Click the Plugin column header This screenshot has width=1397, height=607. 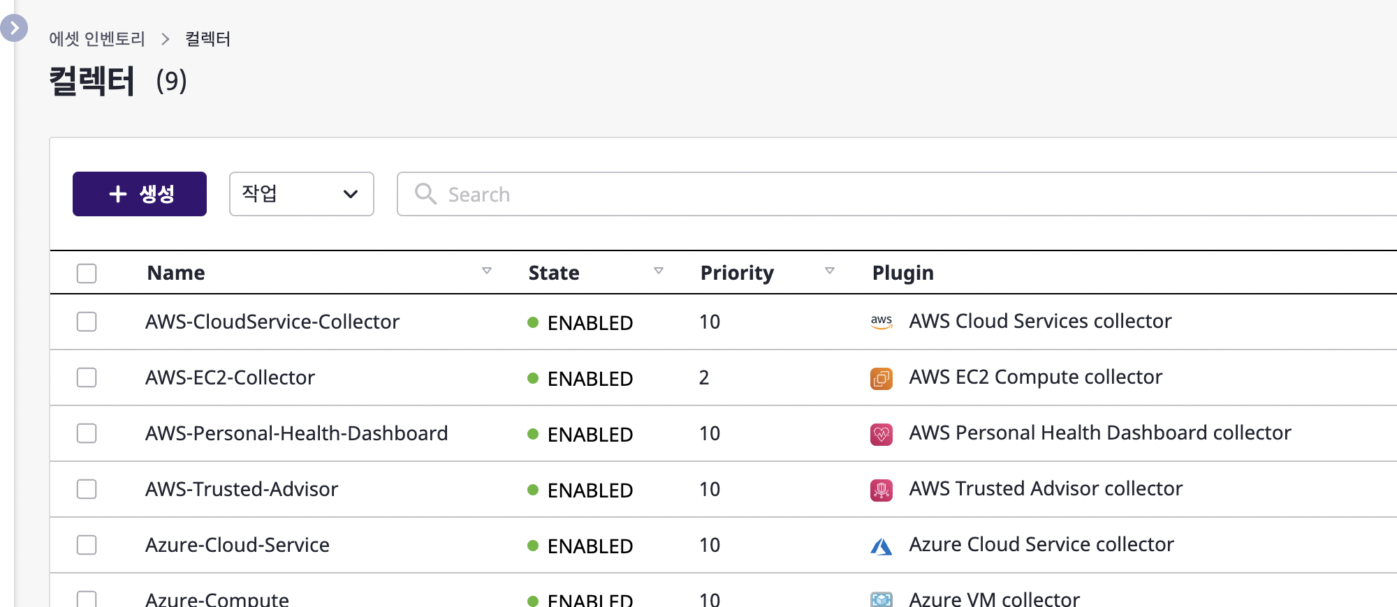(x=902, y=273)
